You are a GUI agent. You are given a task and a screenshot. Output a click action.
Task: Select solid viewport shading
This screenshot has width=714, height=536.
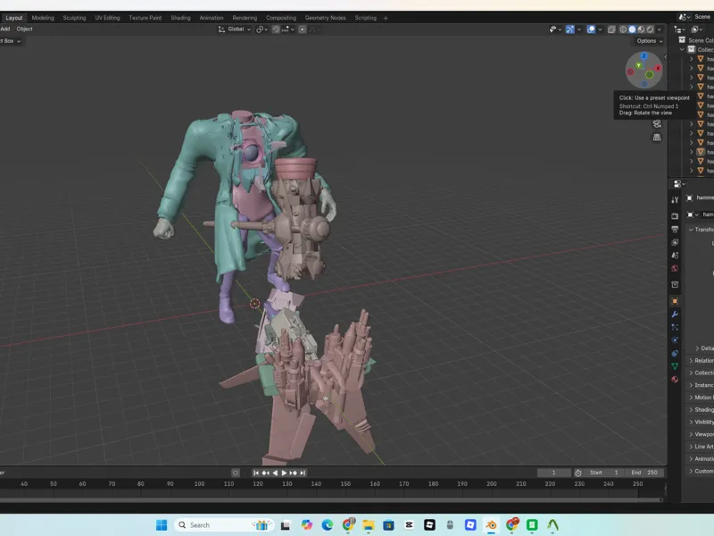point(632,29)
